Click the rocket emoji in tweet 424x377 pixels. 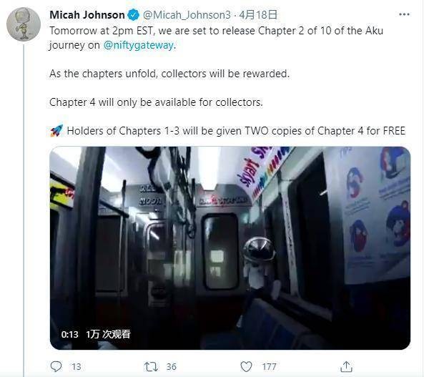point(56,131)
